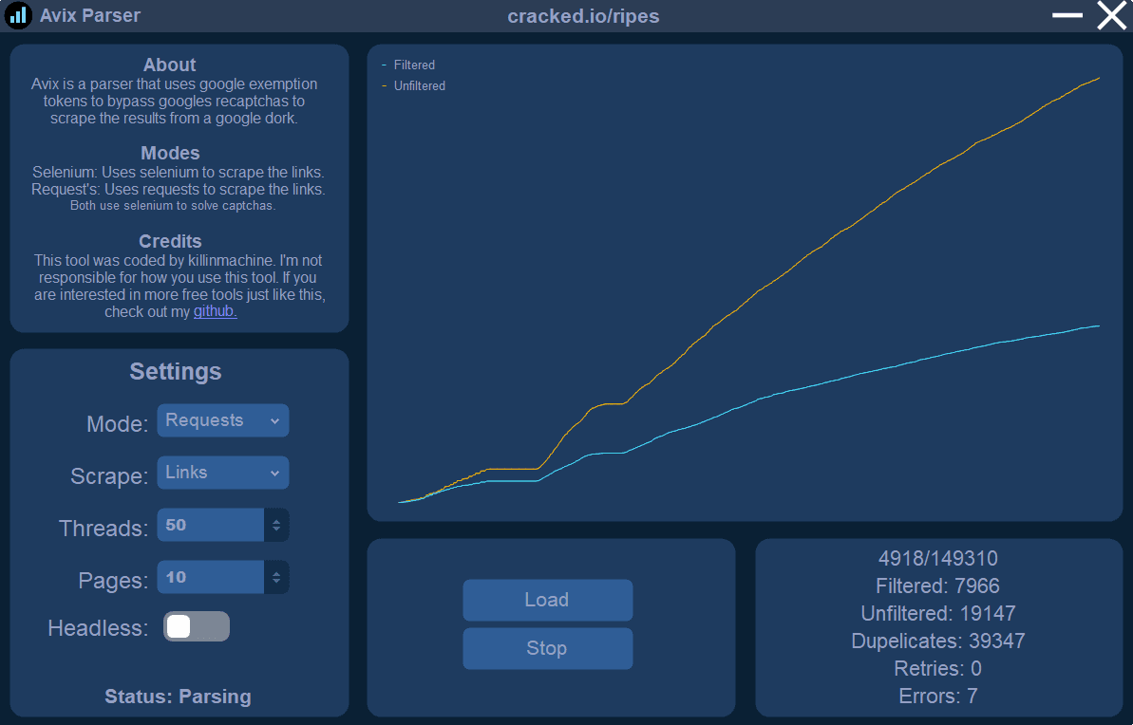
Task: Focus the Threads value field
Action: 210,525
